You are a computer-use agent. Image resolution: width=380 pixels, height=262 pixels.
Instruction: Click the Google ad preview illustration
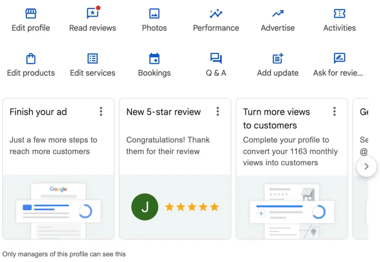pos(58,210)
